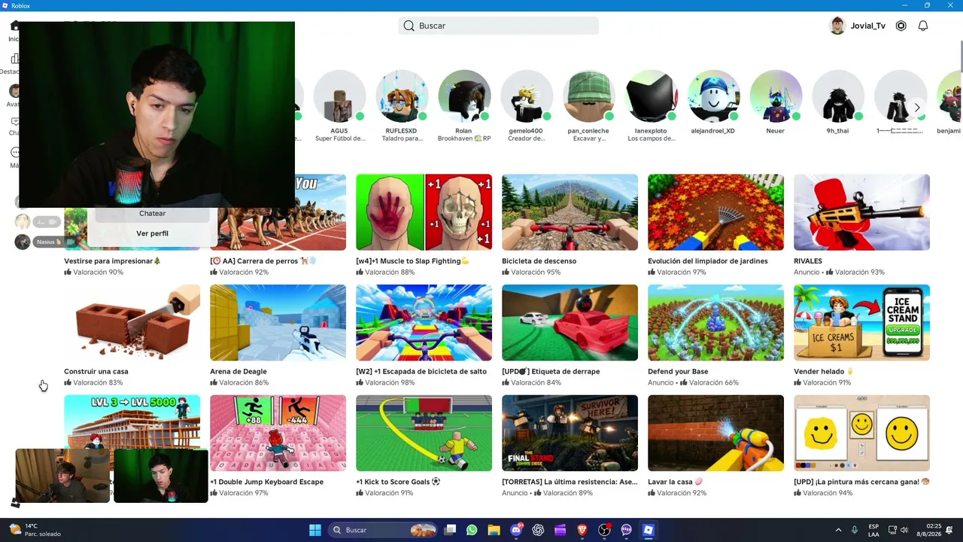This screenshot has height=542, width=963.
Task: Open the notifications bell
Action: [x=923, y=26]
